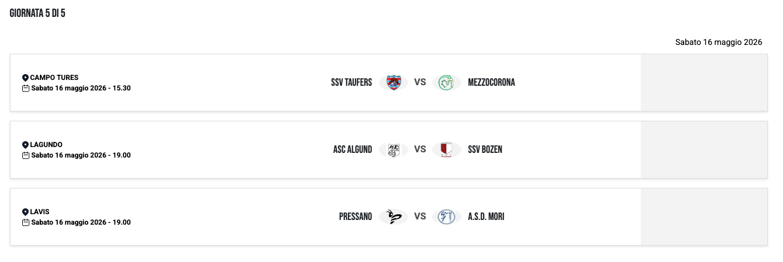Click the SSV Taufers team logo
This screenshot has width=783, height=262.
pos(394,82)
